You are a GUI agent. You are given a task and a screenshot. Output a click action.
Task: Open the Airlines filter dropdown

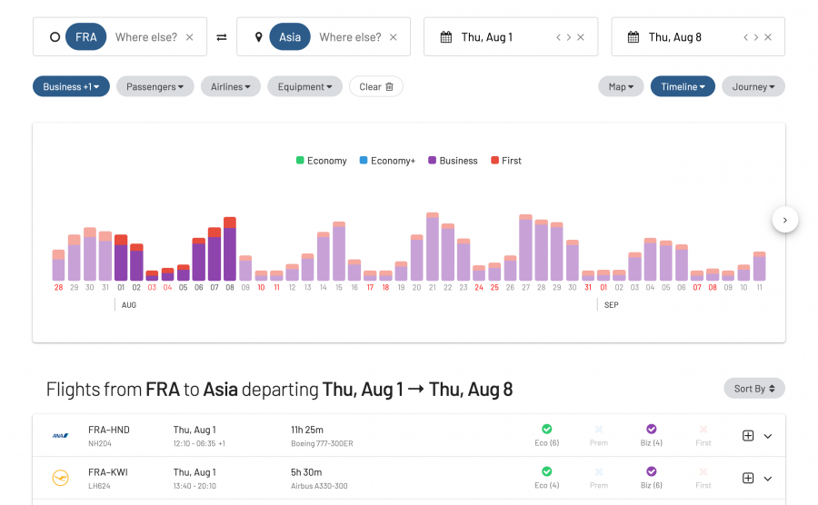point(230,86)
